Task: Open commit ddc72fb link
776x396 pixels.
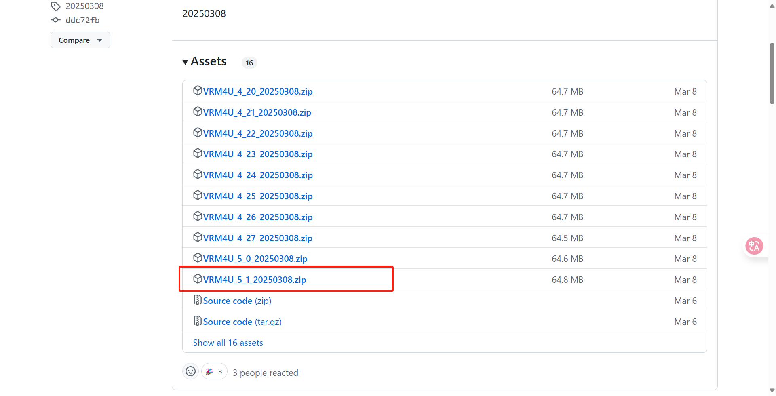Action: 82,20
